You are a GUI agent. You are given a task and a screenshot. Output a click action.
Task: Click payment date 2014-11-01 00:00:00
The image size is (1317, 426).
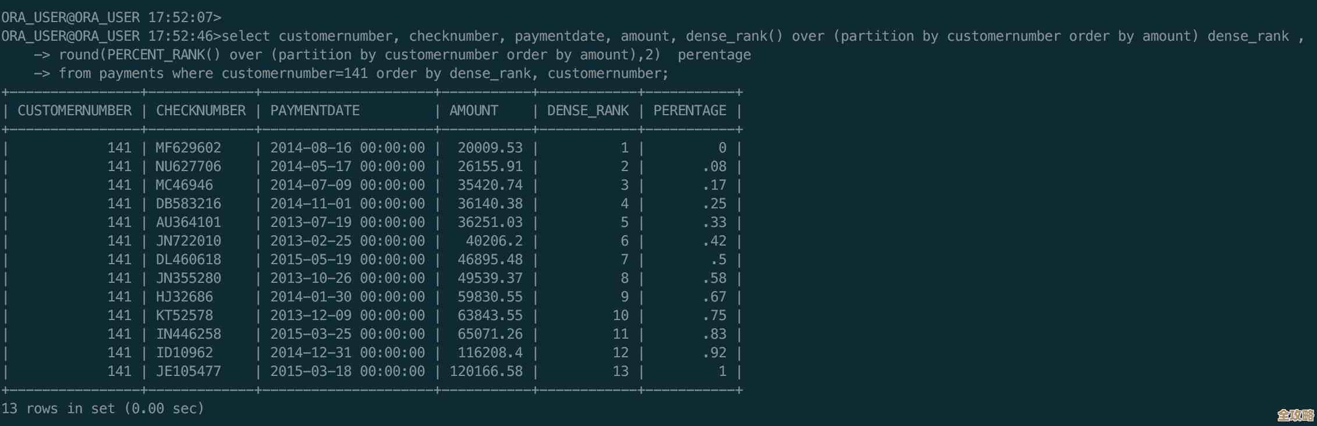[x=348, y=204]
